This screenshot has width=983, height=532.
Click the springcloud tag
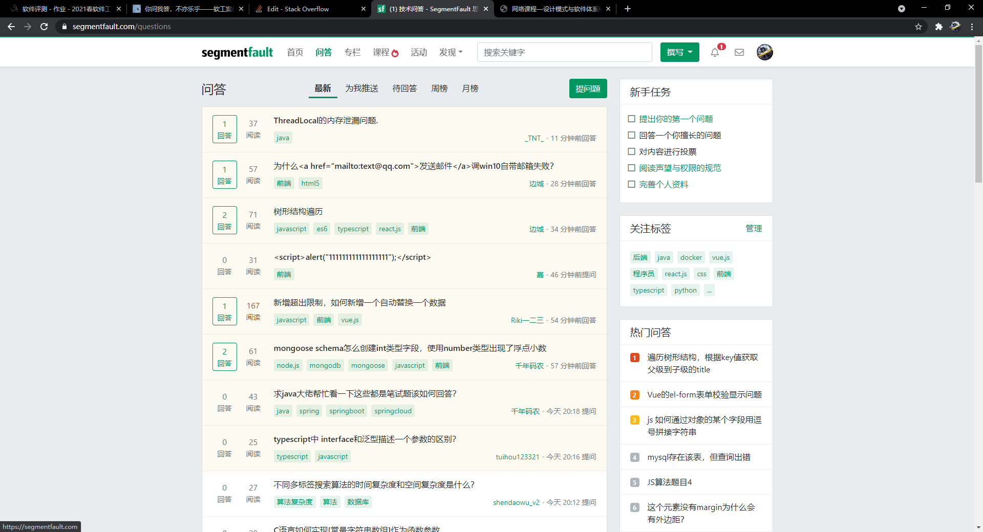pyautogui.click(x=393, y=411)
